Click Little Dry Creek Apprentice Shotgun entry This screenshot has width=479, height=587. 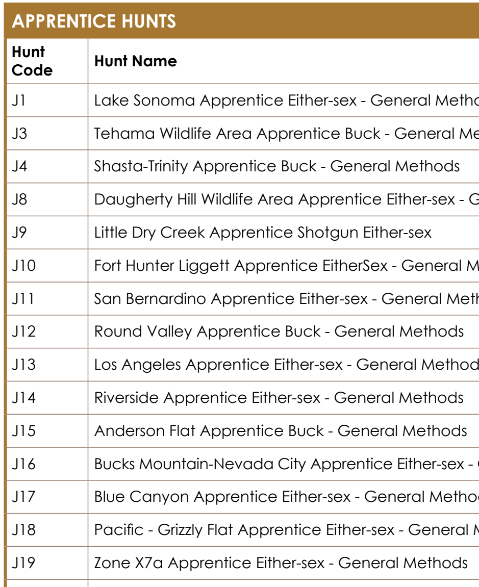click(x=263, y=233)
